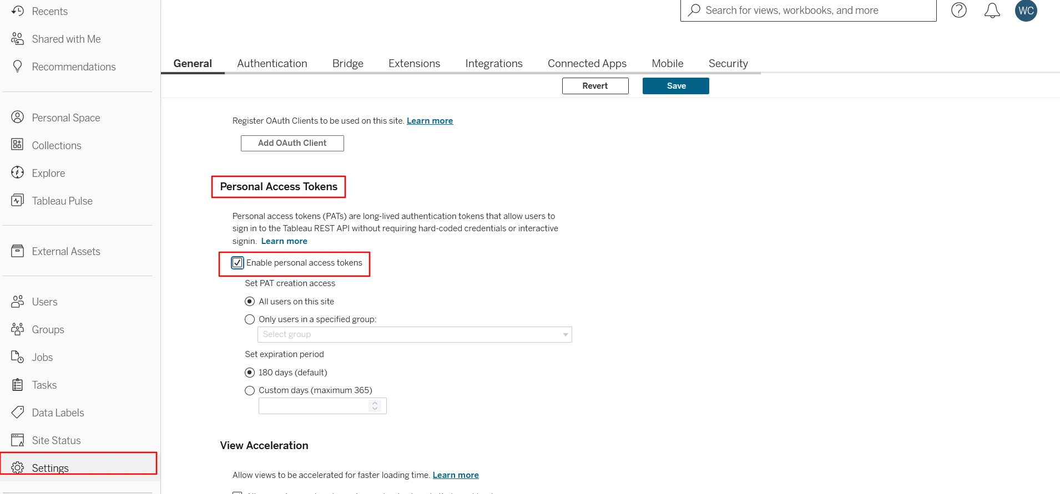
Task: Click the Tableau Pulse icon
Action: click(x=18, y=200)
